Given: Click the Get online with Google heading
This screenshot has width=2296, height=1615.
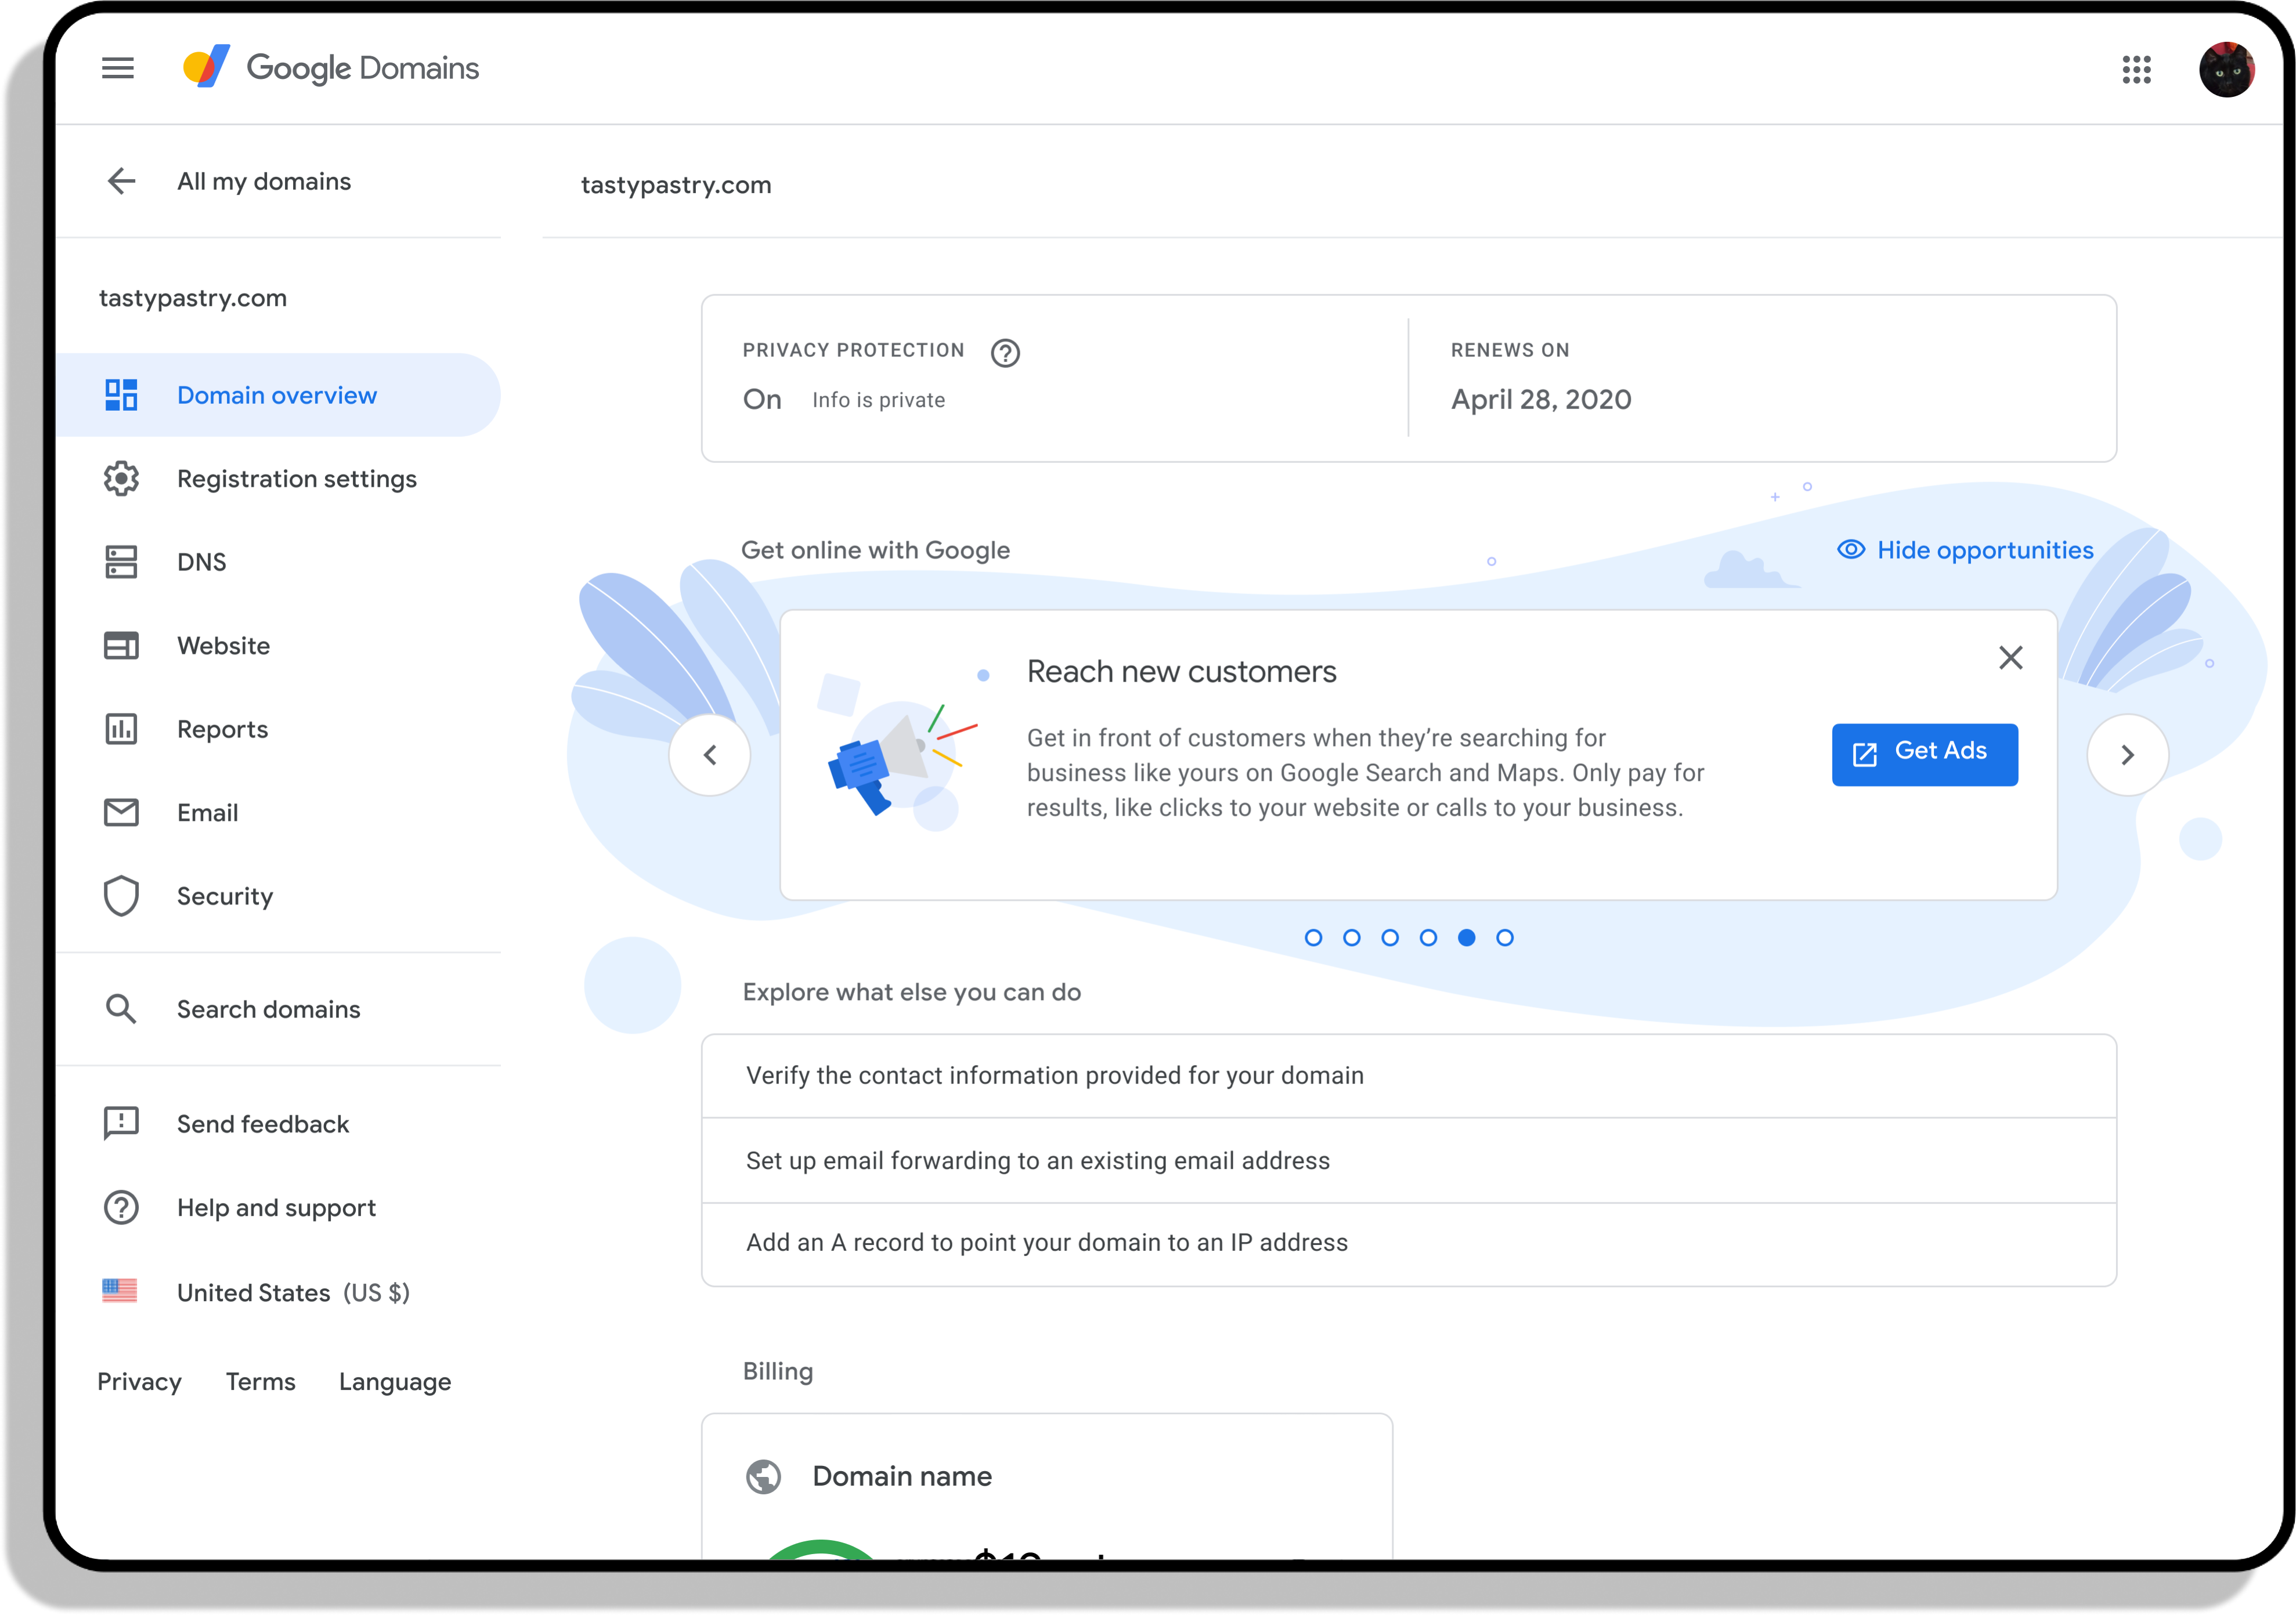Looking at the screenshot, I should (875, 550).
